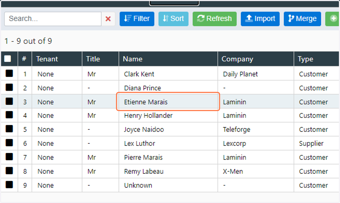
Task: Check the box for Pierre Marais
Action: coord(9,157)
